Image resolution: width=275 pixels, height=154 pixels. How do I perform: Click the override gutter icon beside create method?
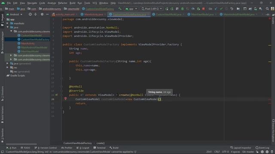coord(57,95)
